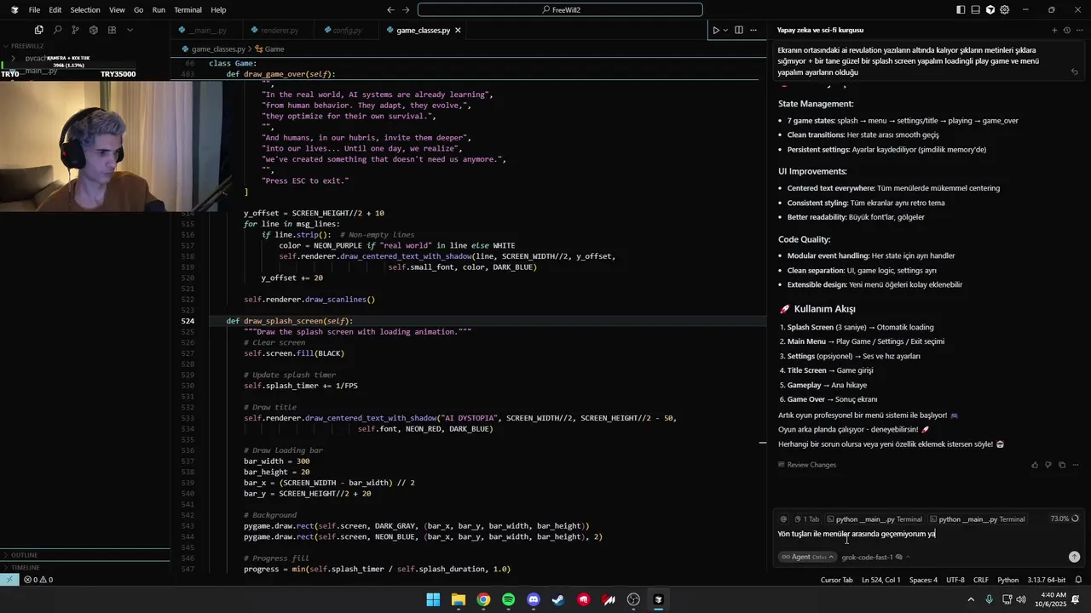Click the 73.0% context usage indicator

(x=1065, y=518)
